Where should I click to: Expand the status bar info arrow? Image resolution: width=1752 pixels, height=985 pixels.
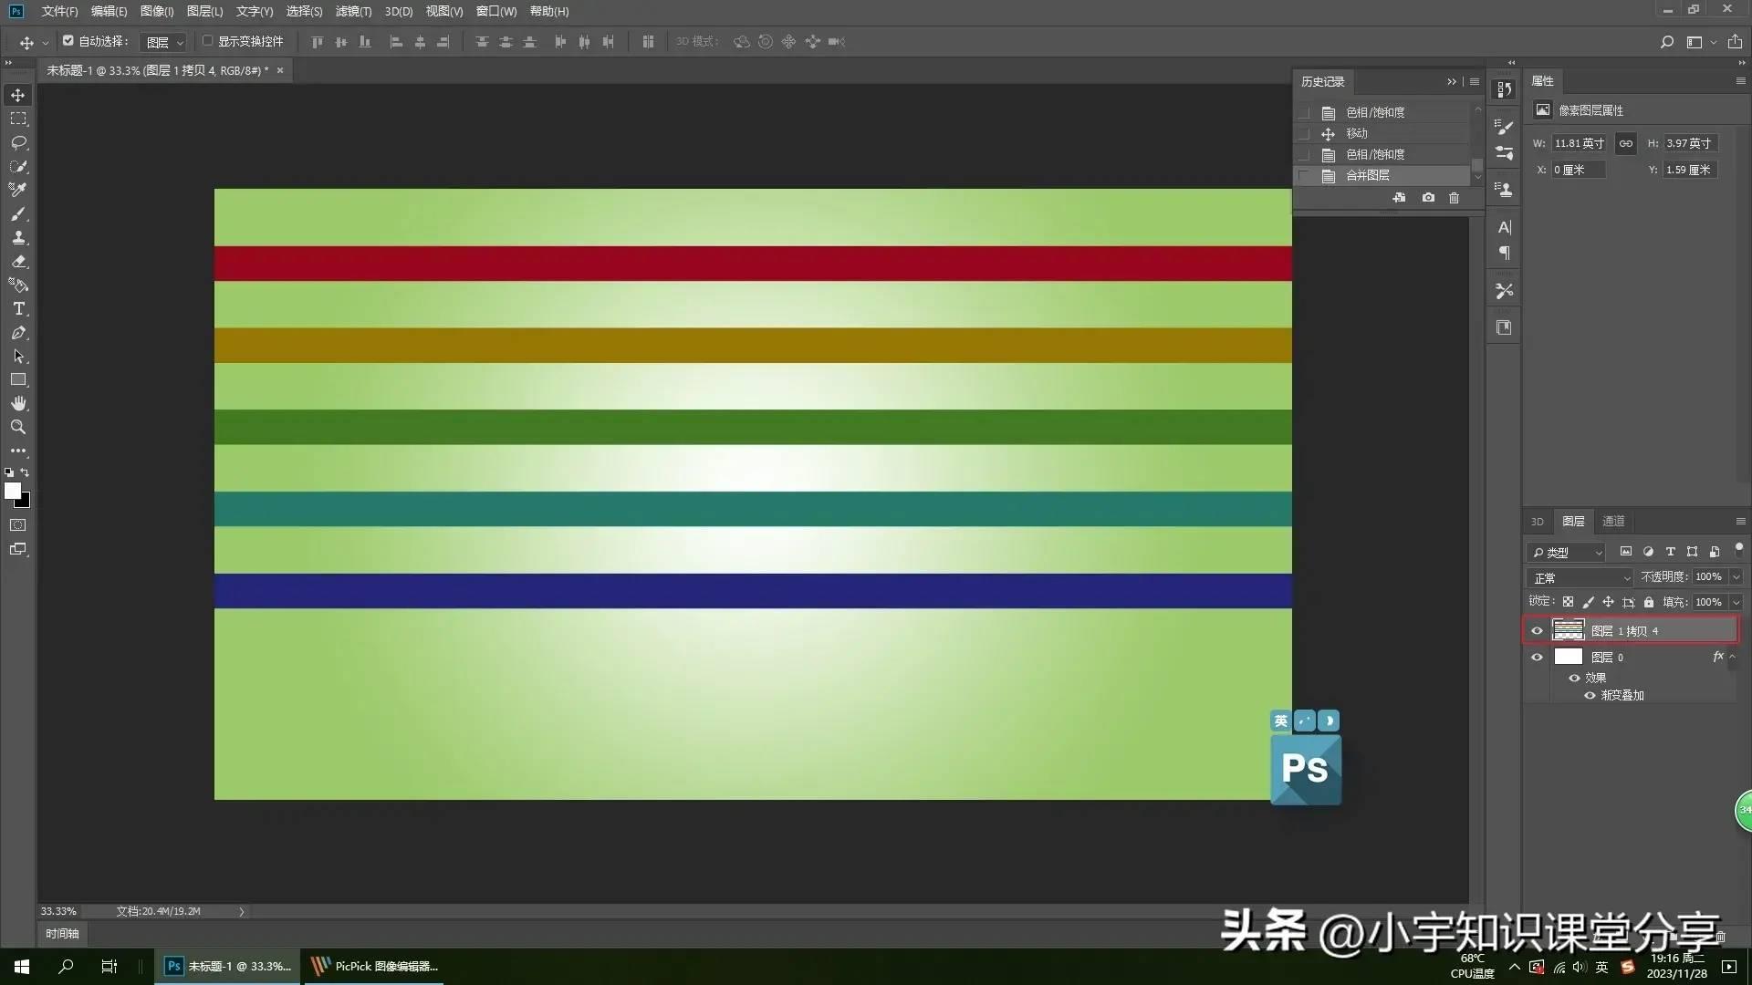[242, 911]
